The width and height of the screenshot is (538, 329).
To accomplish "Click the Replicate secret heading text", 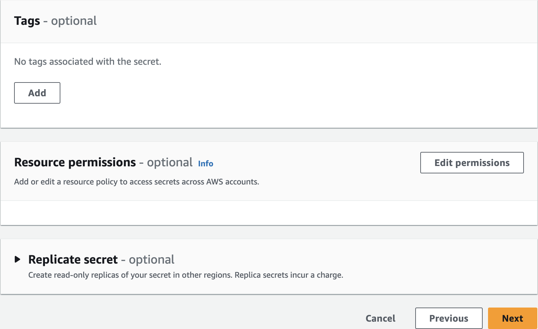I will (73, 260).
